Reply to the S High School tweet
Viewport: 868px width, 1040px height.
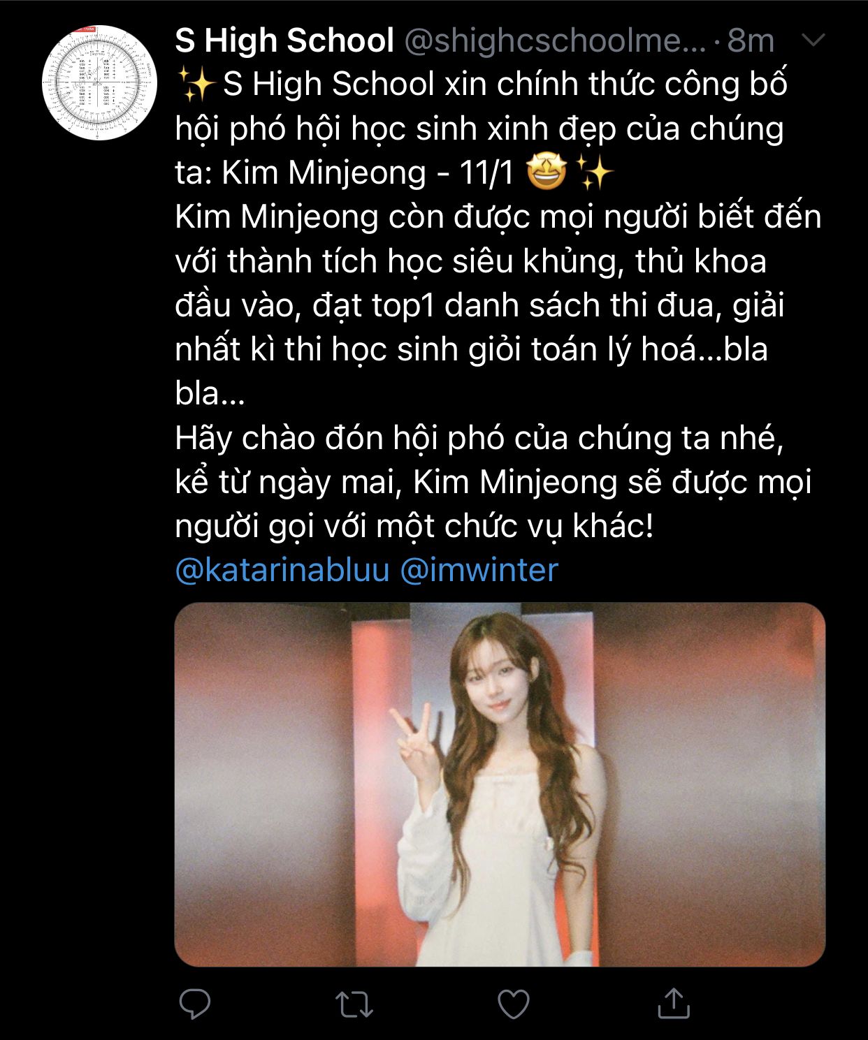[x=195, y=1004]
